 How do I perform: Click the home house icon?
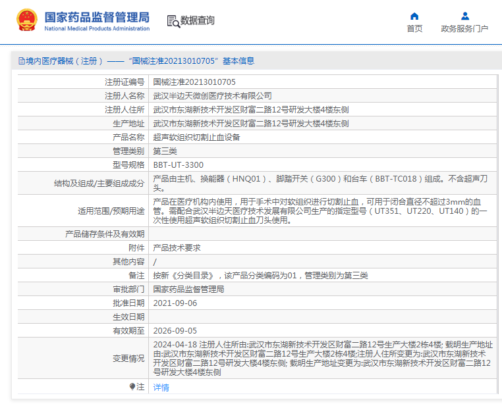tap(414, 16)
